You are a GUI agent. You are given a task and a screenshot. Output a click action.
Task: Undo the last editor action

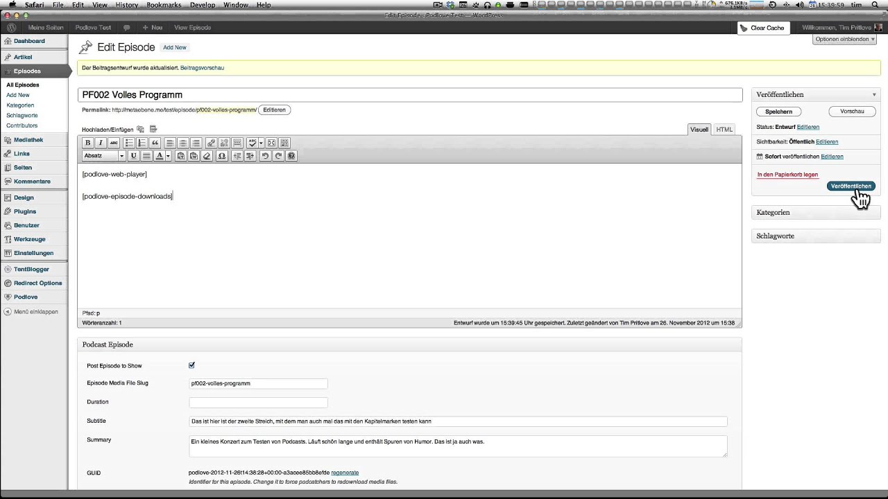click(x=265, y=156)
